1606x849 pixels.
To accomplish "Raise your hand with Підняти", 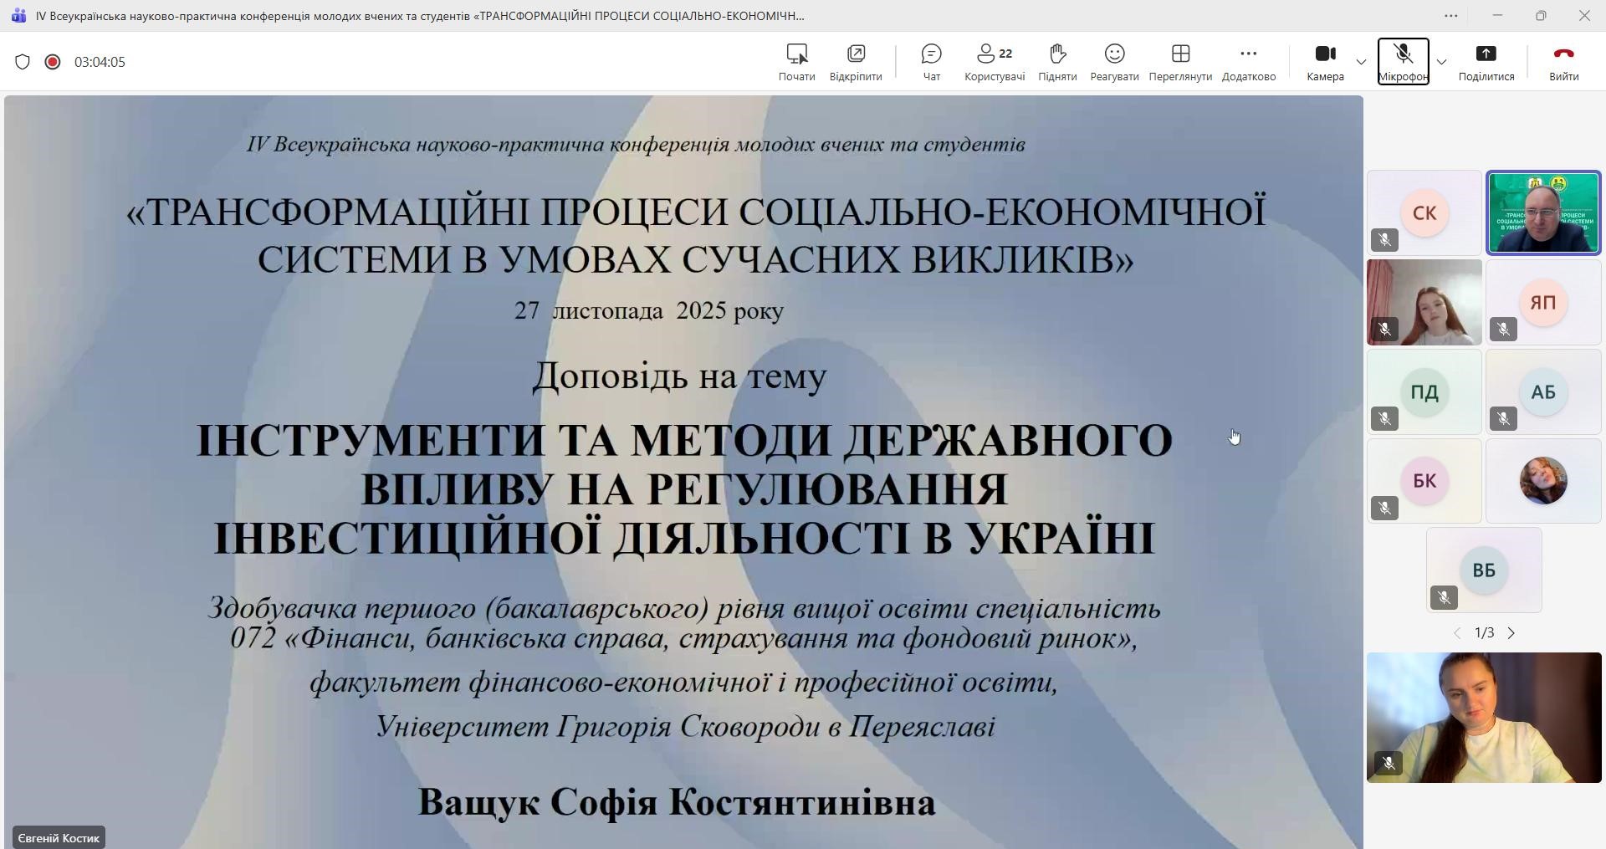I will click(1057, 62).
